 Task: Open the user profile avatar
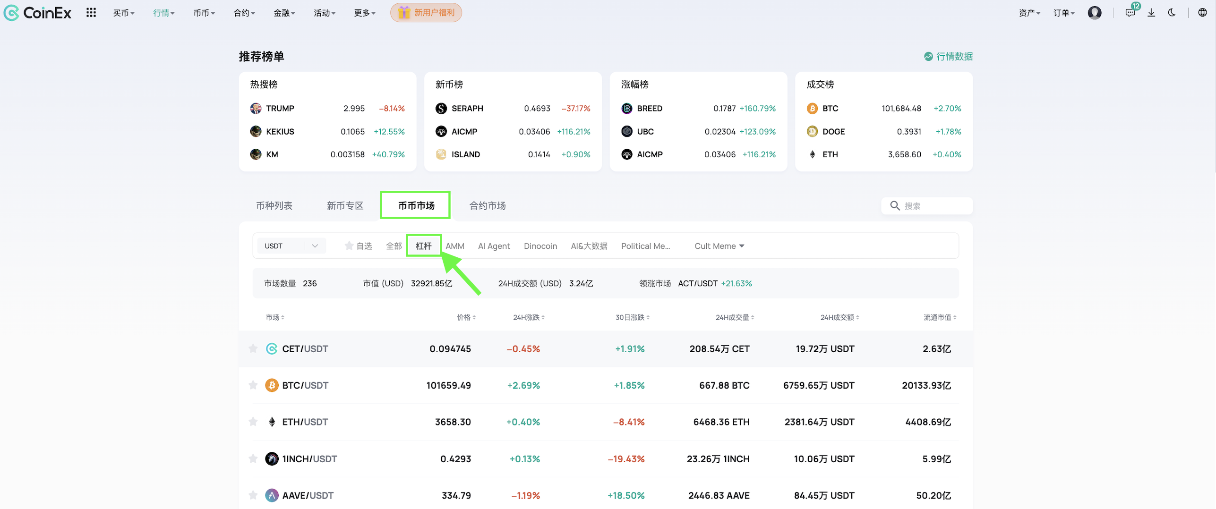(1094, 13)
